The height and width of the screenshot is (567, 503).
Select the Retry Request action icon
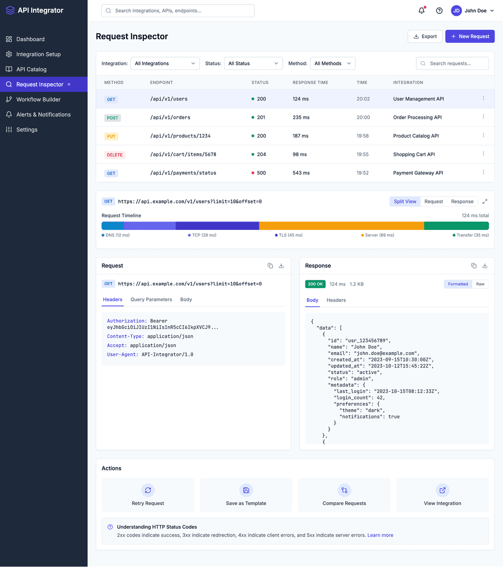coord(148,490)
